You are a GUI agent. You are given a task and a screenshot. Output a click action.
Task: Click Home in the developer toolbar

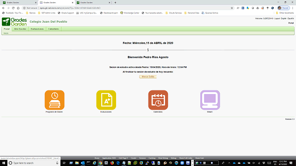97,158
